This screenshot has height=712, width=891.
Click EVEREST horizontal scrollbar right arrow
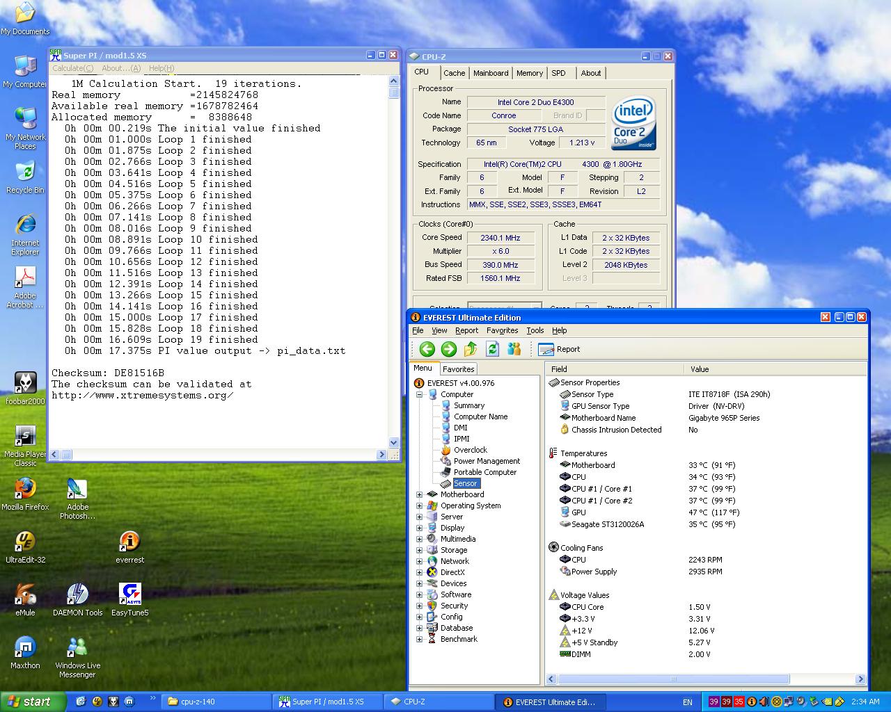(x=860, y=679)
